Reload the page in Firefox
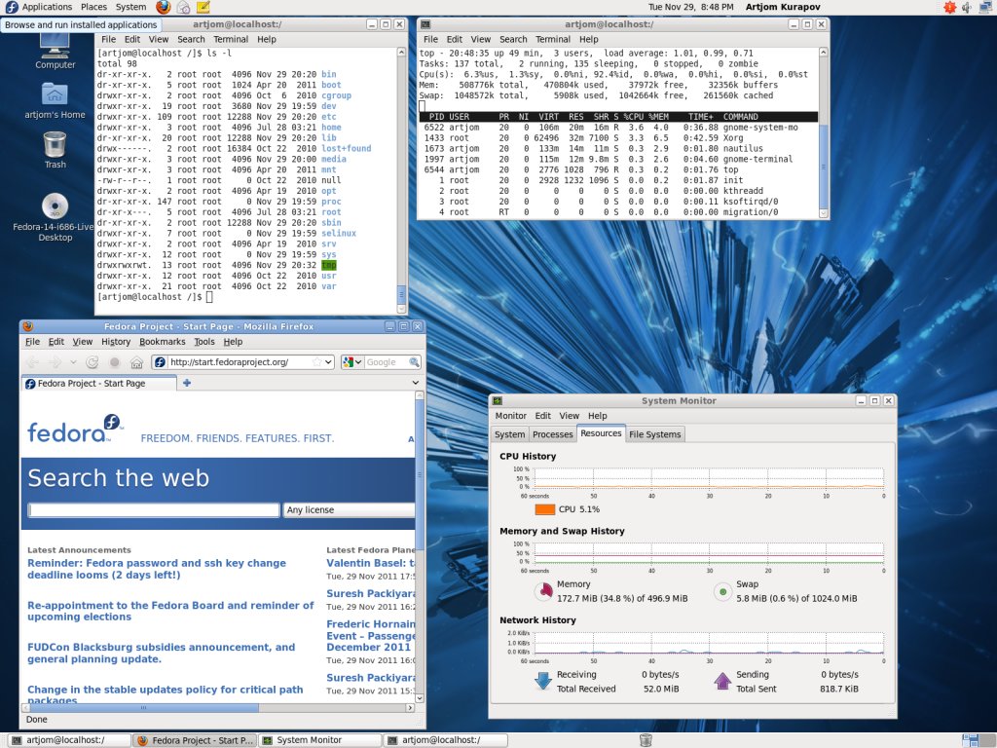997x748 pixels. (x=92, y=362)
